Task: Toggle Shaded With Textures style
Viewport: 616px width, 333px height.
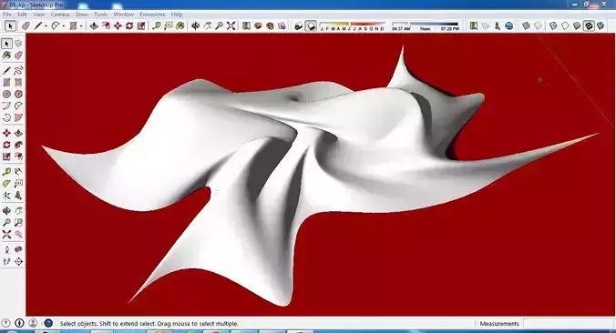Action: pyautogui.click(x=589, y=25)
